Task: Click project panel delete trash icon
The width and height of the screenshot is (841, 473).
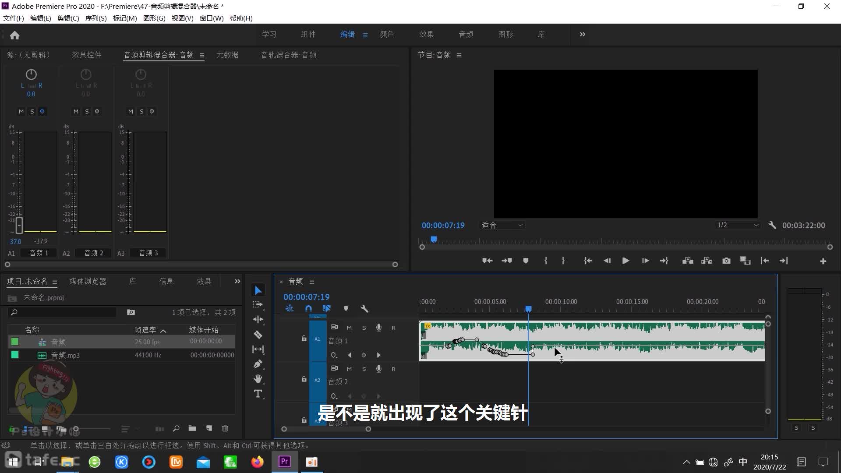Action: (225, 428)
